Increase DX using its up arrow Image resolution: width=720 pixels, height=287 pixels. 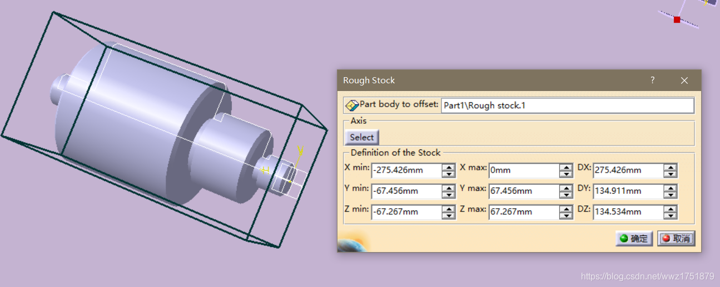click(x=671, y=167)
